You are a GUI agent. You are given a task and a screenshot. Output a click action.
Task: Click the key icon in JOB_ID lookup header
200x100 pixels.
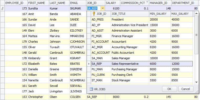[x=94, y=14]
